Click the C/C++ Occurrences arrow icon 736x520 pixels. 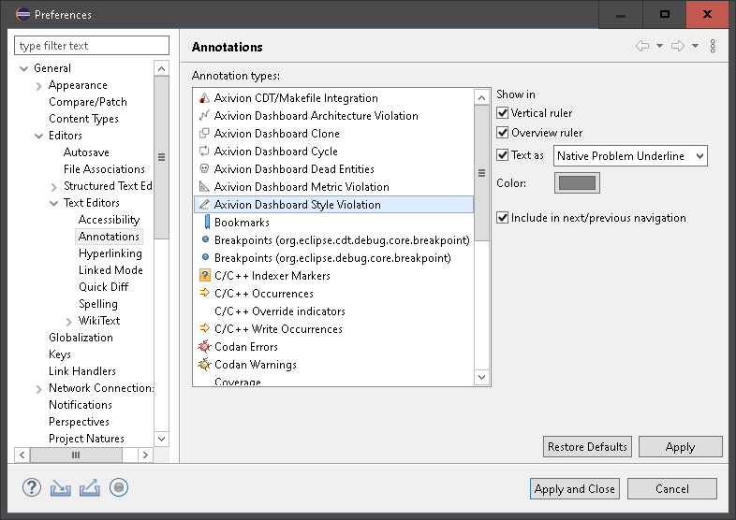point(205,293)
